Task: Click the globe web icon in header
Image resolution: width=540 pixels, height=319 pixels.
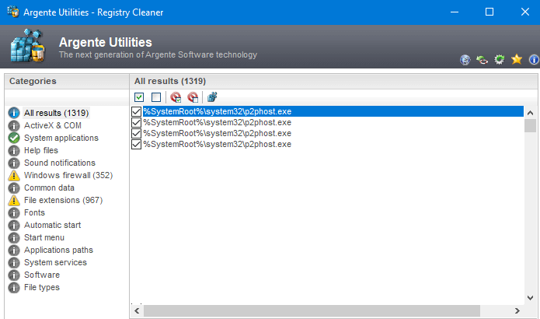Action: pos(465,59)
